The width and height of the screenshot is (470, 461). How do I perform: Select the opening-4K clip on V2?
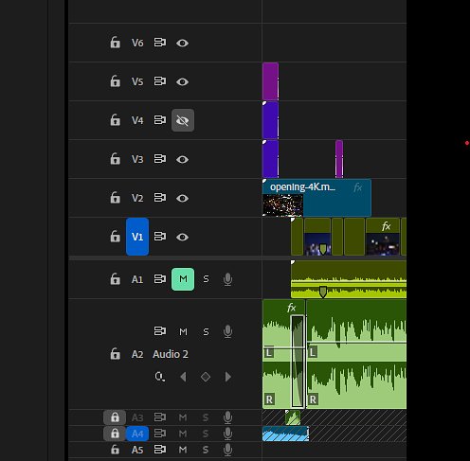tap(316, 198)
